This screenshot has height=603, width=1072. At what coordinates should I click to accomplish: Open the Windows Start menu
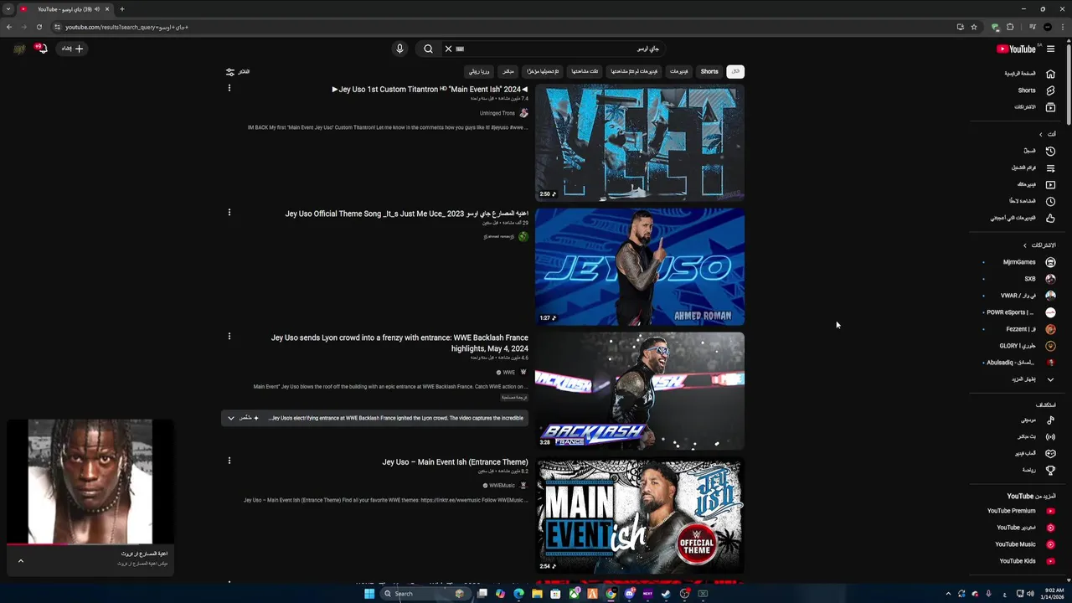(x=368, y=594)
